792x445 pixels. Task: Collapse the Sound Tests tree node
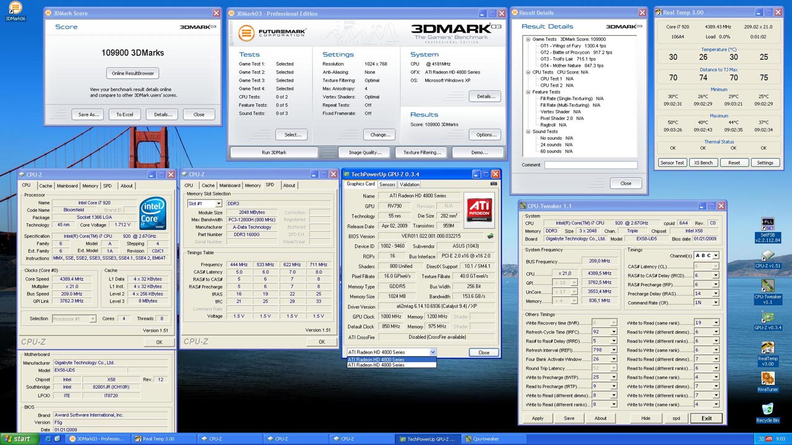point(527,132)
